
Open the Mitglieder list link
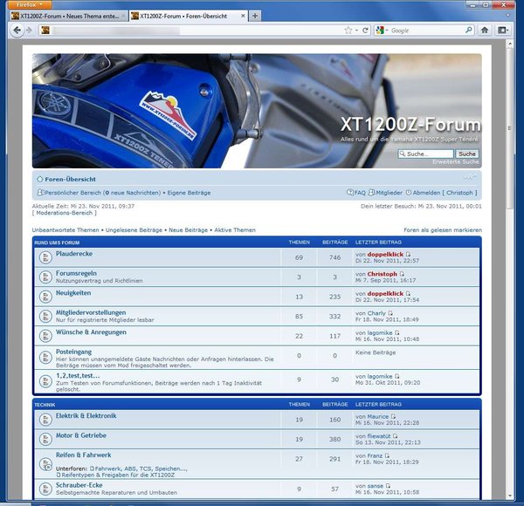pyautogui.click(x=387, y=192)
